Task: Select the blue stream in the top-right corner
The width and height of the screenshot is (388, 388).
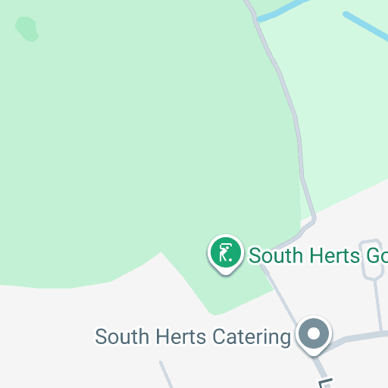Action: click(x=365, y=26)
